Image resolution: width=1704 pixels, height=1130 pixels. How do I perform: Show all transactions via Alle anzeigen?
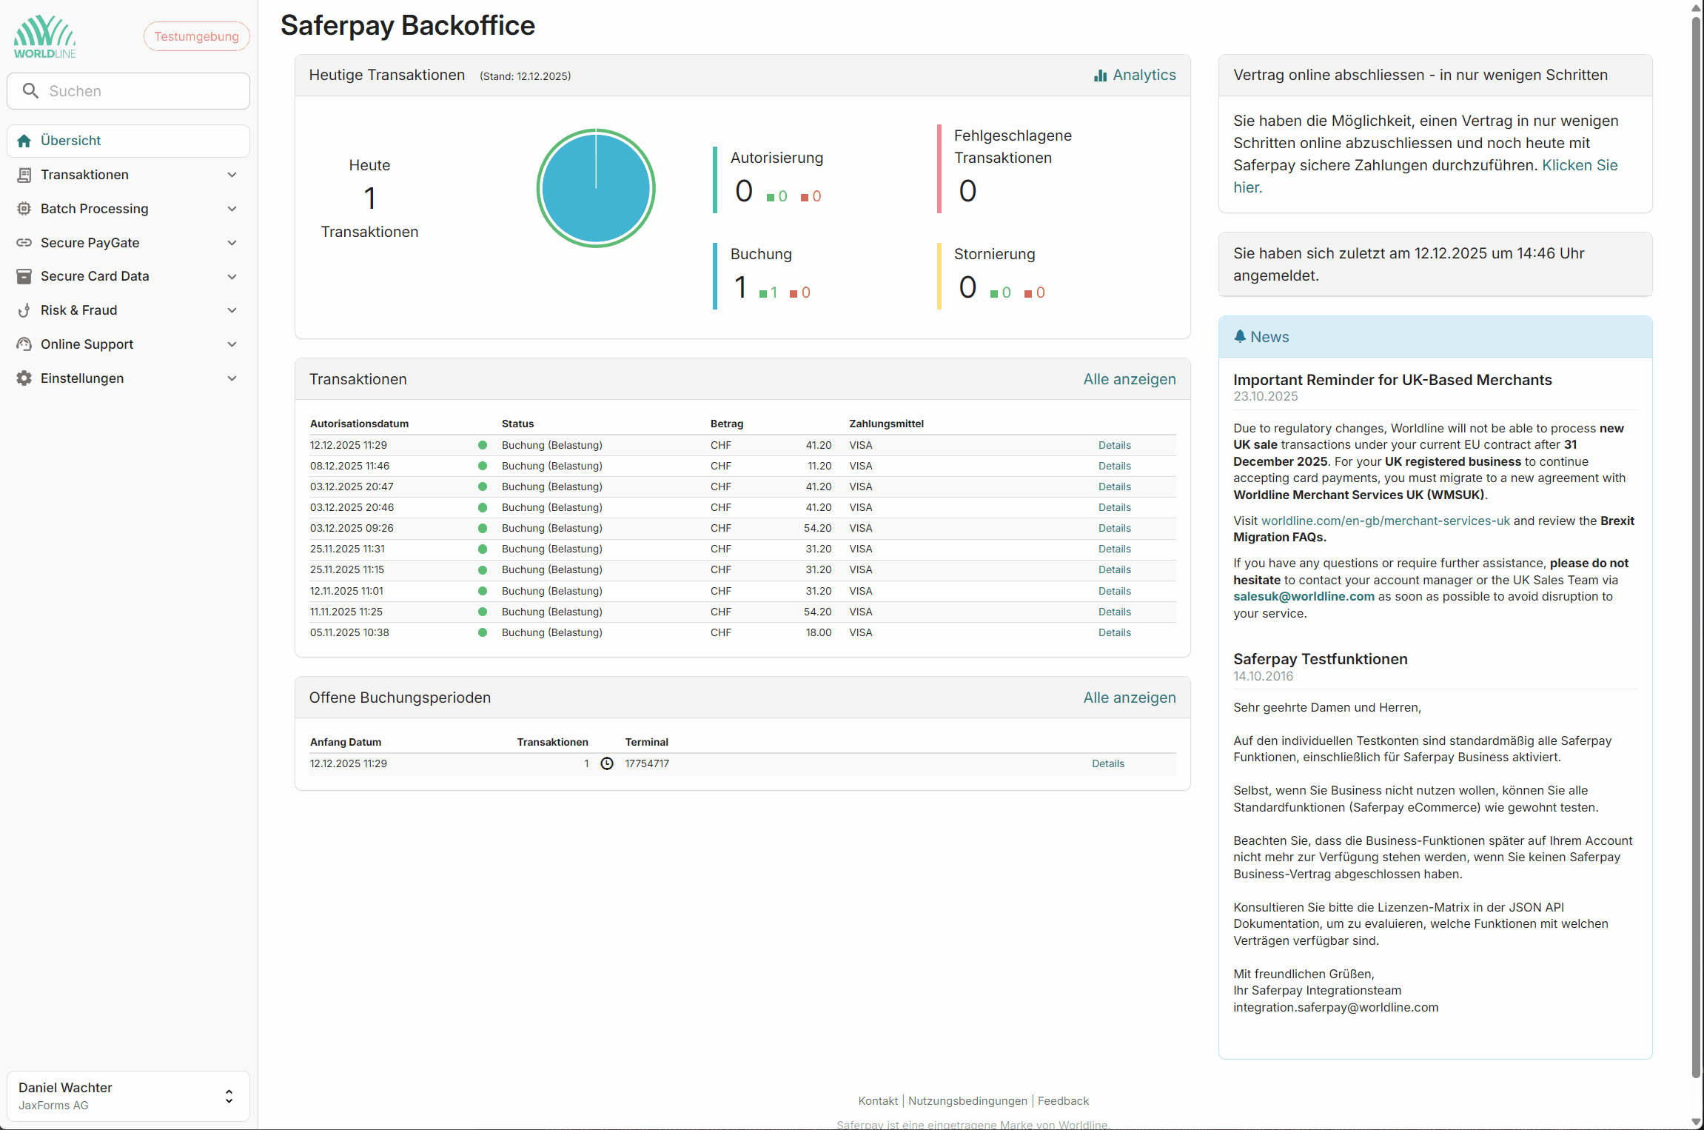click(x=1129, y=379)
